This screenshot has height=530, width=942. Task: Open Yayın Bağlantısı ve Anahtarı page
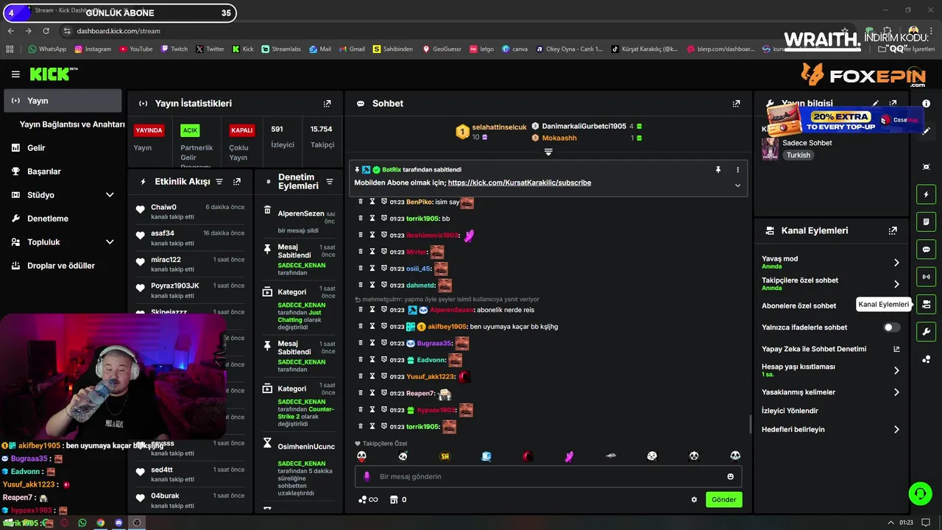point(72,124)
